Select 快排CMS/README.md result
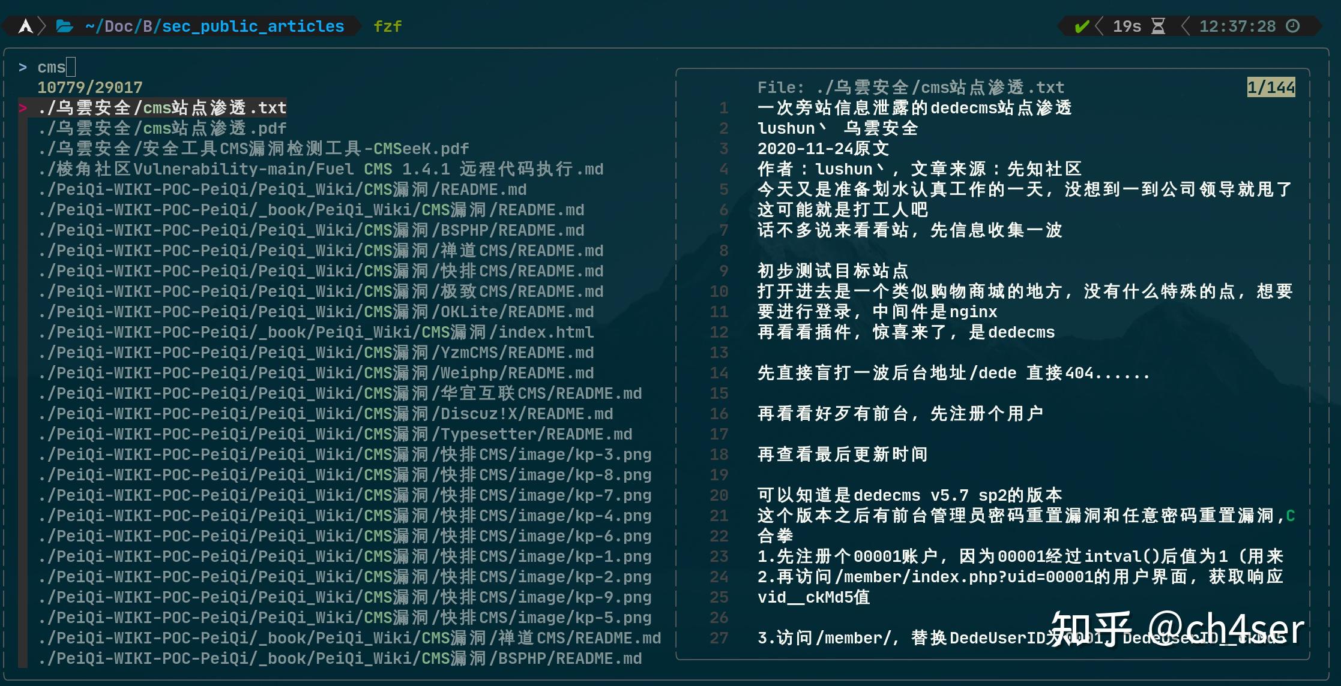 321,271
